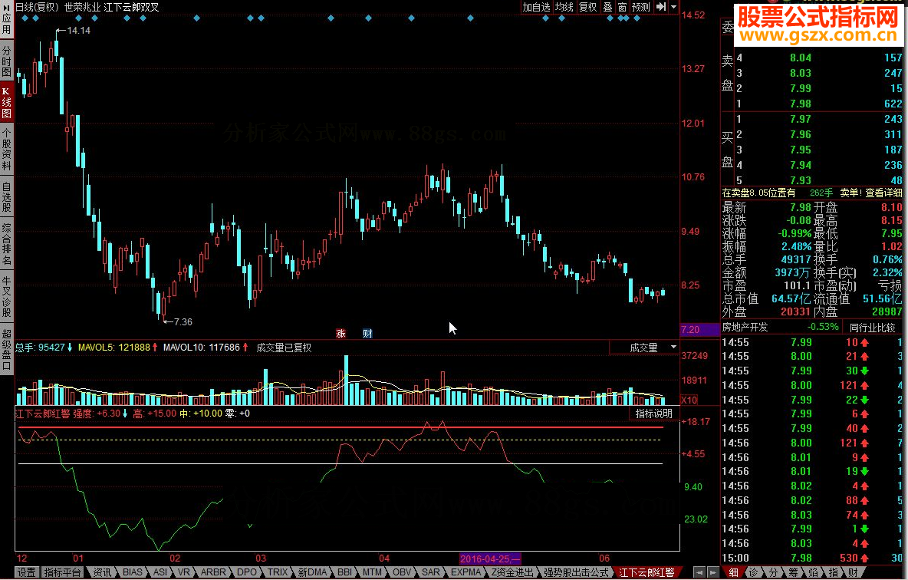908x580 pixels.
Task: Expand the chart toolbar dropdown arrow
Action: click(673, 7)
